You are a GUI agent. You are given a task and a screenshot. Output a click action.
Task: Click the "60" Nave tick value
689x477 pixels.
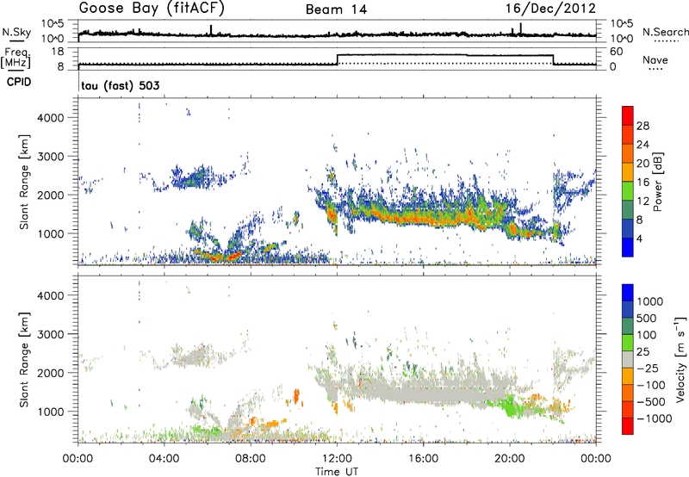tap(616, 52)
